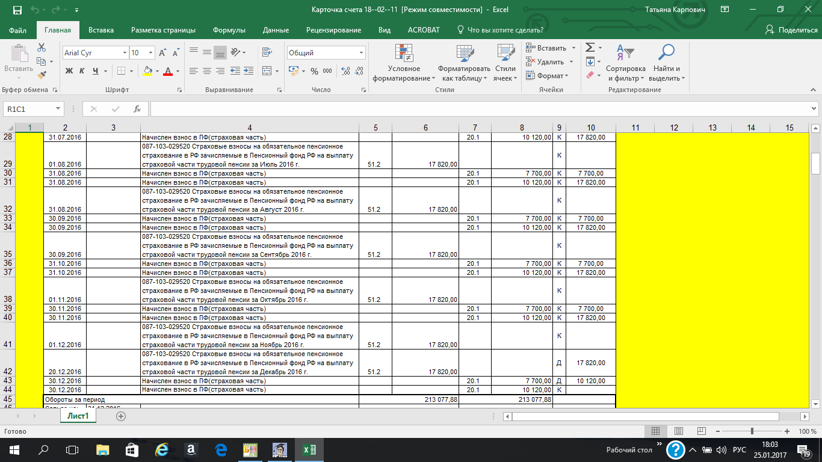Toggle Bold formatting
The width and height of the screenshot is (822, 462).
click(69, 71)
